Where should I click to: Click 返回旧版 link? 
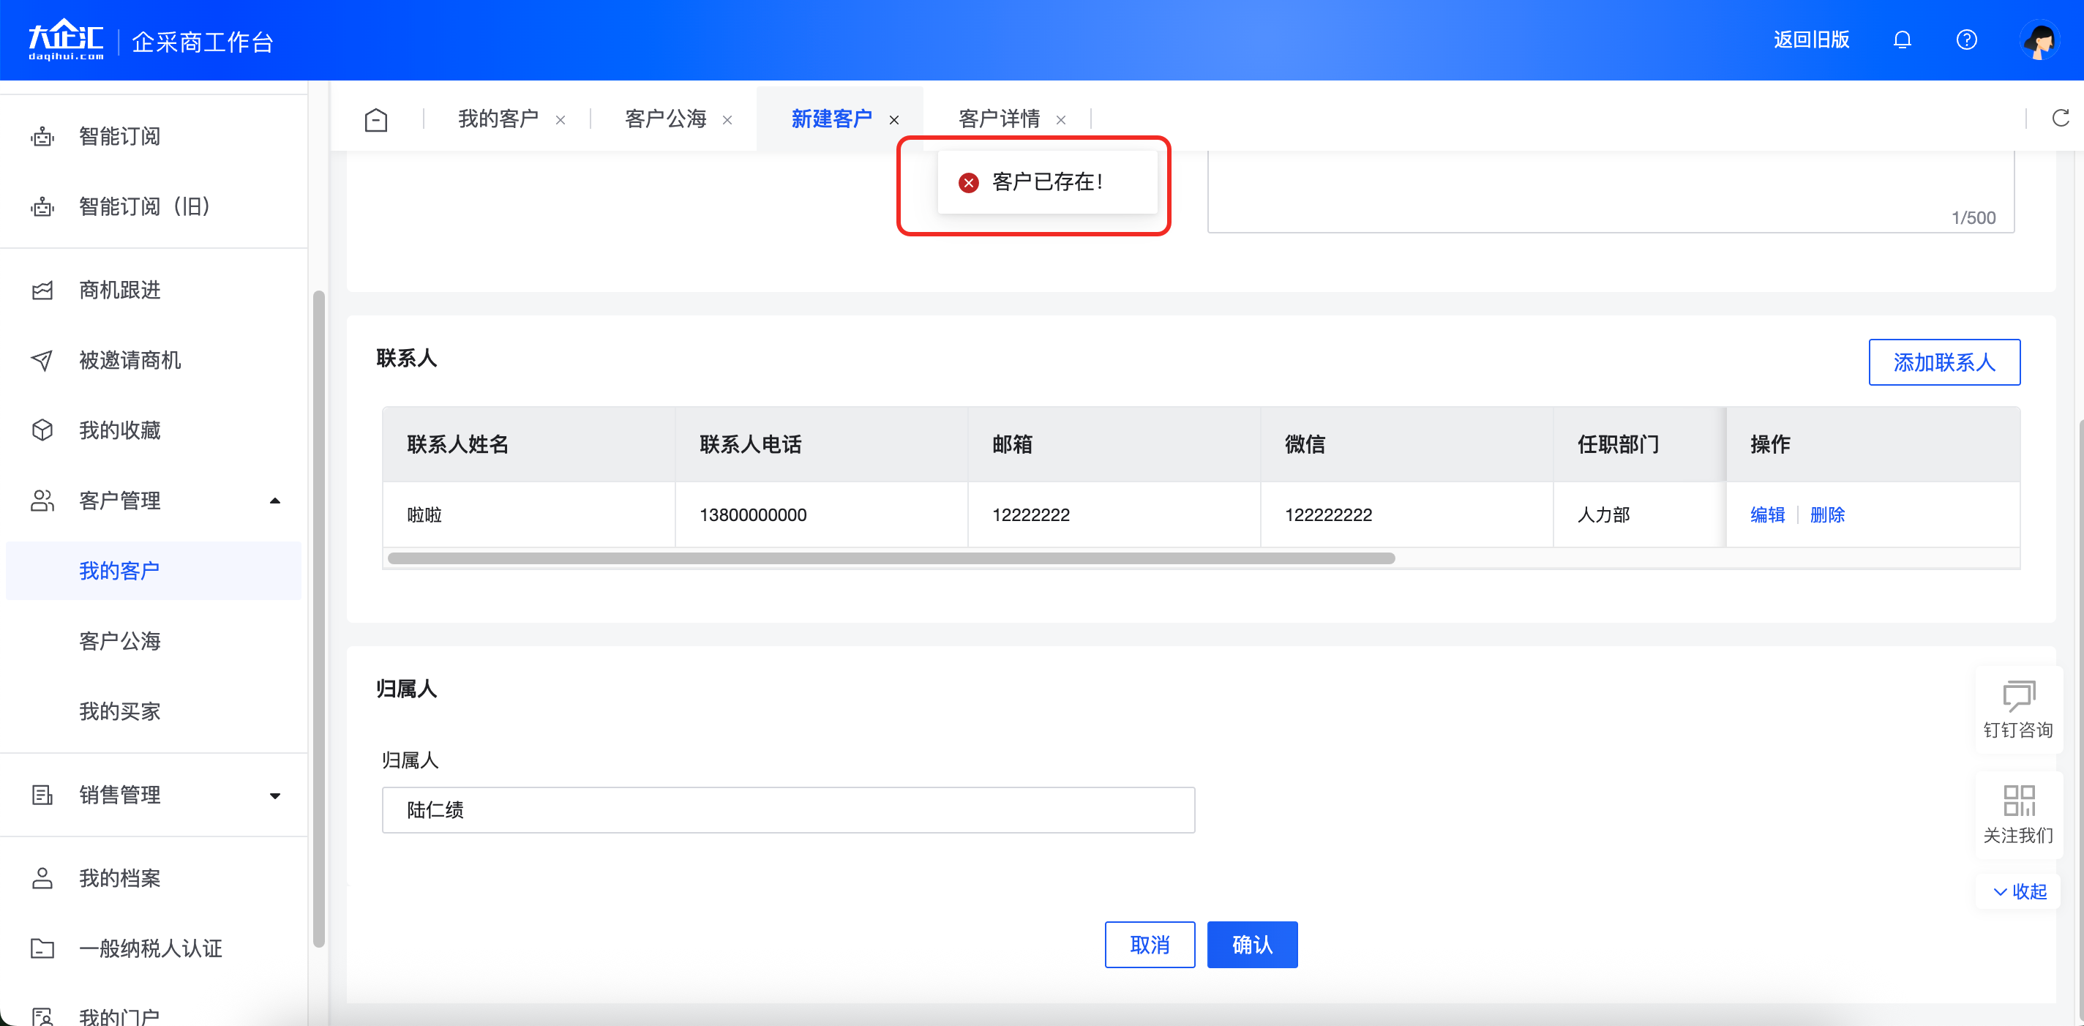(x=1811, y=40)
